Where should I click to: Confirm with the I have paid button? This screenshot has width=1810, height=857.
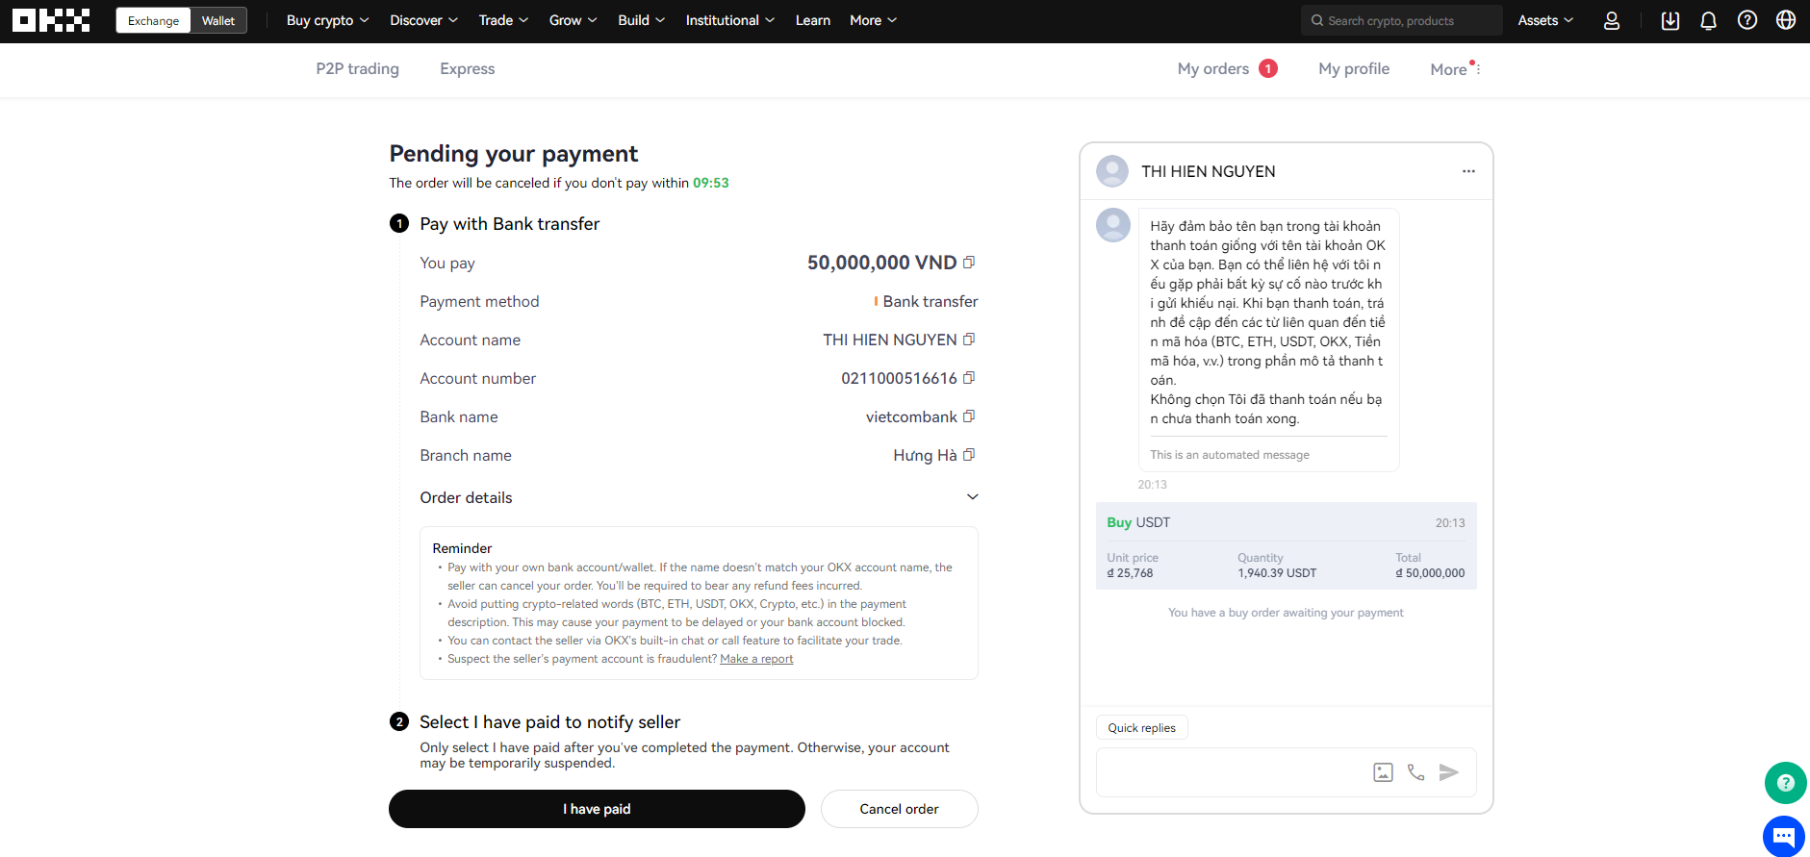pos(597,809)
